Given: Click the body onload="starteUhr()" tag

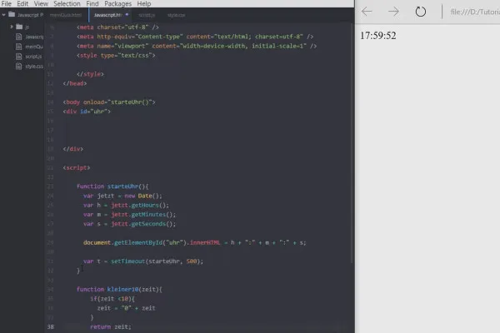Looking at the screenshot, I should pos(109,102).
